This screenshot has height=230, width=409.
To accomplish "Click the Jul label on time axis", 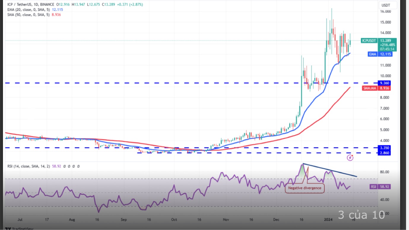I will (20, 220).
